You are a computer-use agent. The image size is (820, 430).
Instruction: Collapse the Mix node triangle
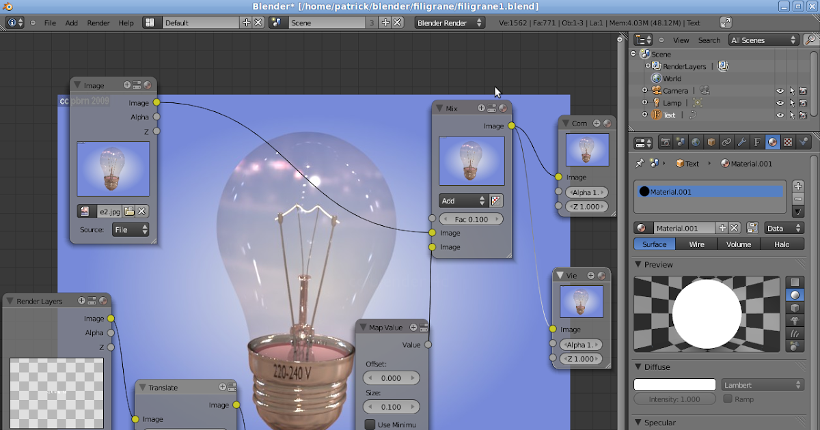(439, 109)
